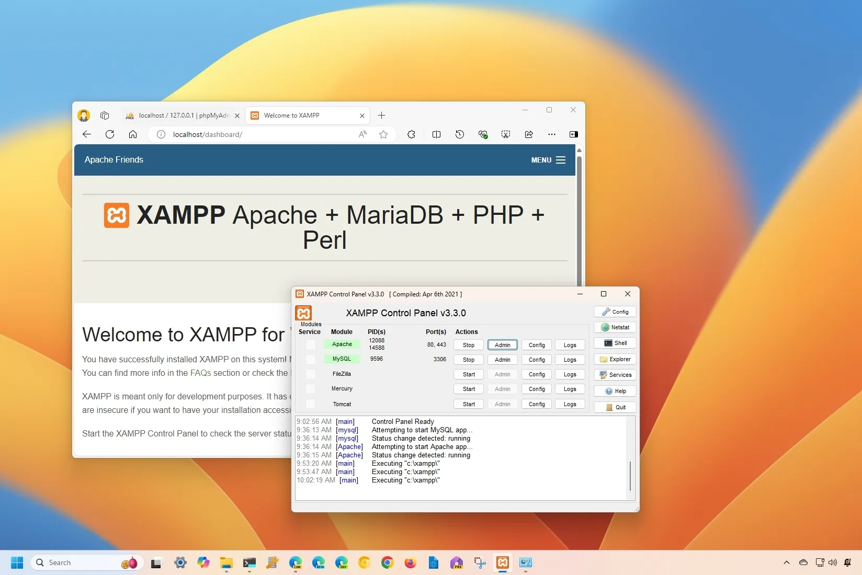The height and width of the screenshot is (575, 862).
Task: Expand the MENU on the Apache Friends page
Action: pos(548,160)
